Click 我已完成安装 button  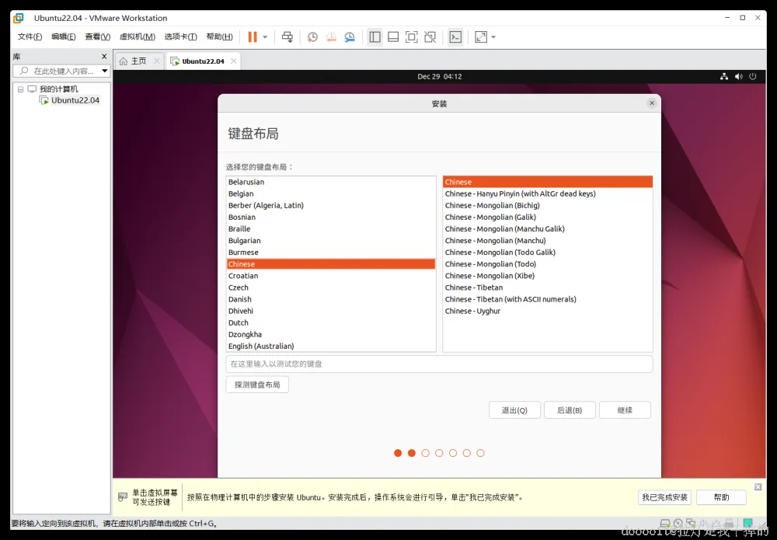pos(664,497)
